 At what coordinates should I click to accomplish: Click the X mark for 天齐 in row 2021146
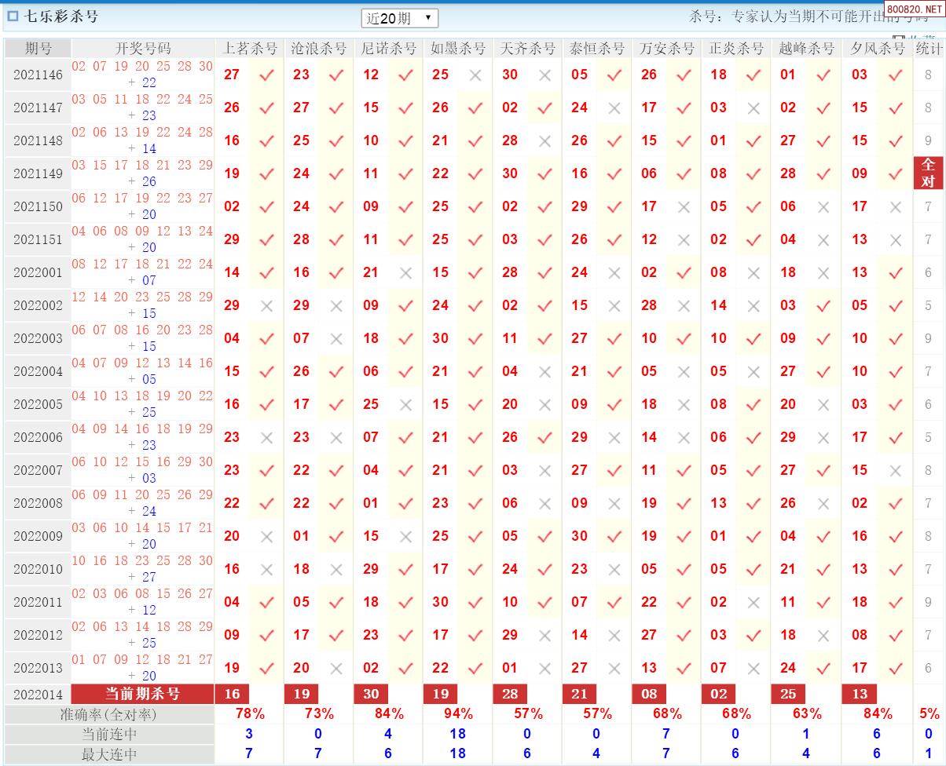(544, 75)
